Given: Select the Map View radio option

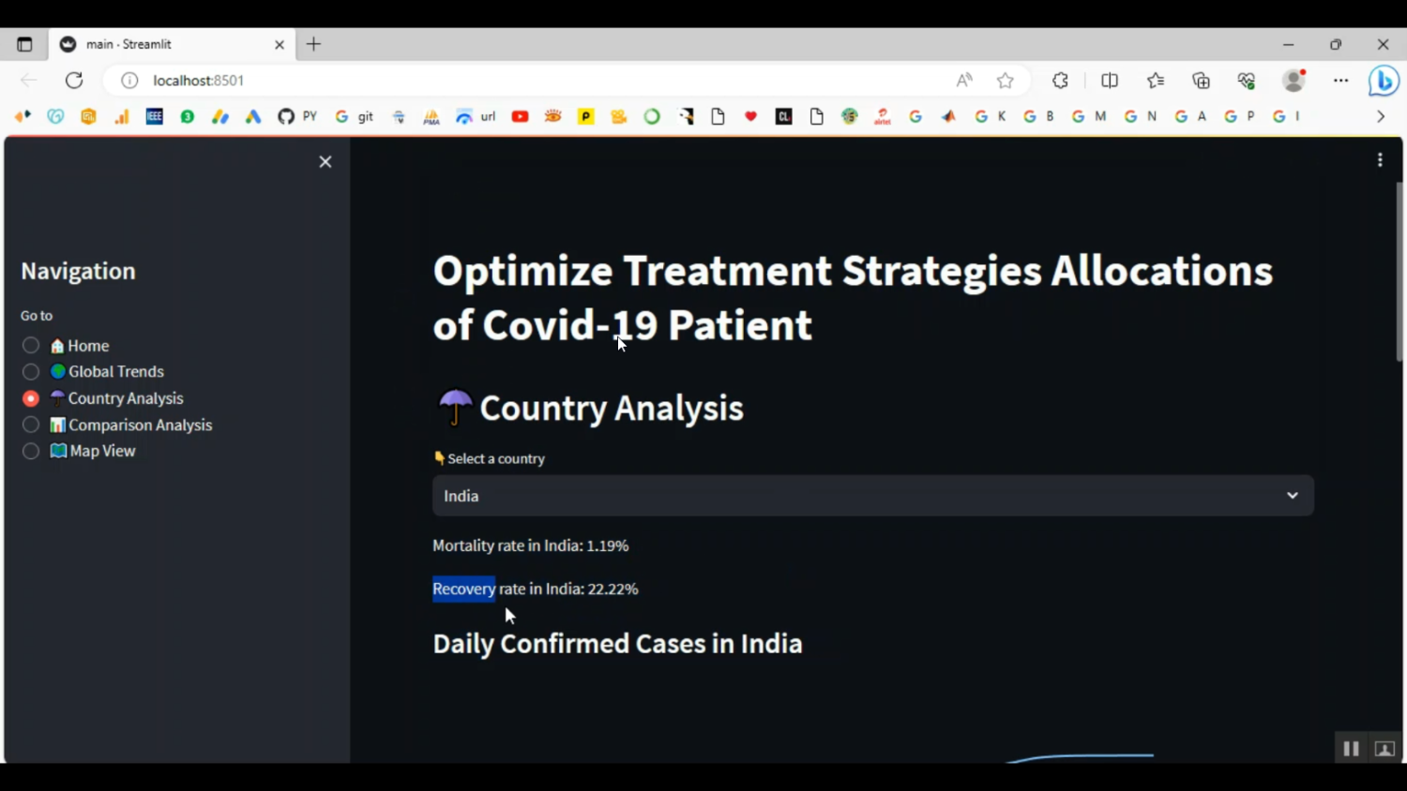Looking at the screenshot, I should point(31,452).
